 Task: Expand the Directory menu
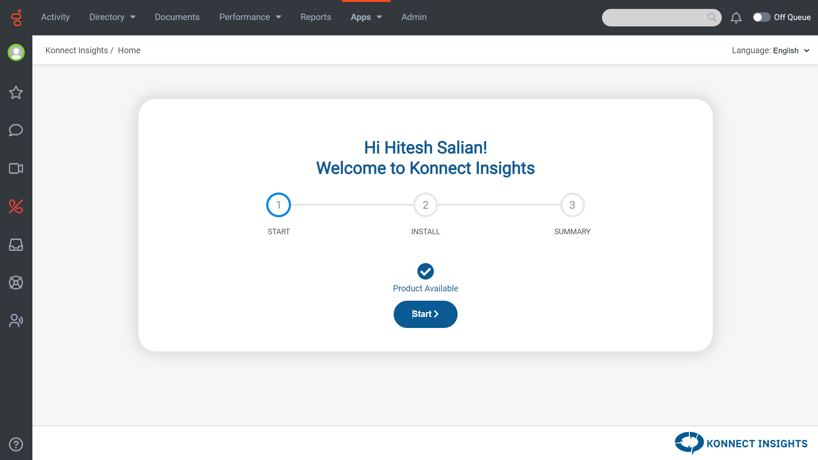click(x=112, y=17)
